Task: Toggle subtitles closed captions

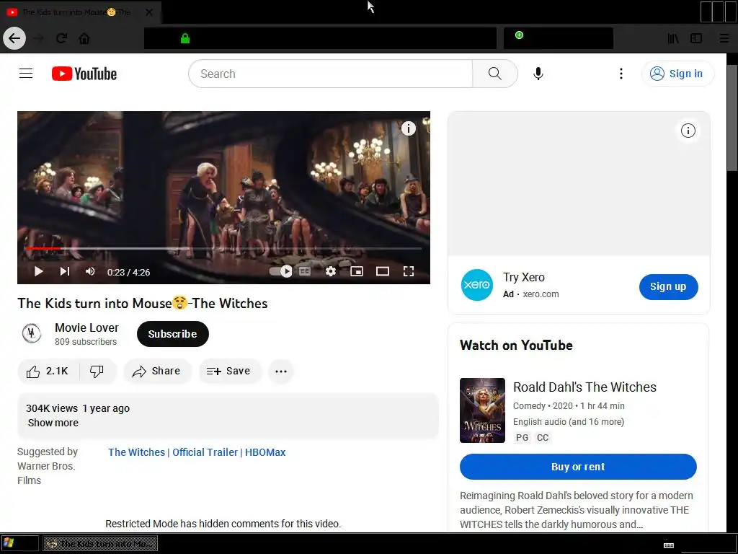Action: coord(305,271)
